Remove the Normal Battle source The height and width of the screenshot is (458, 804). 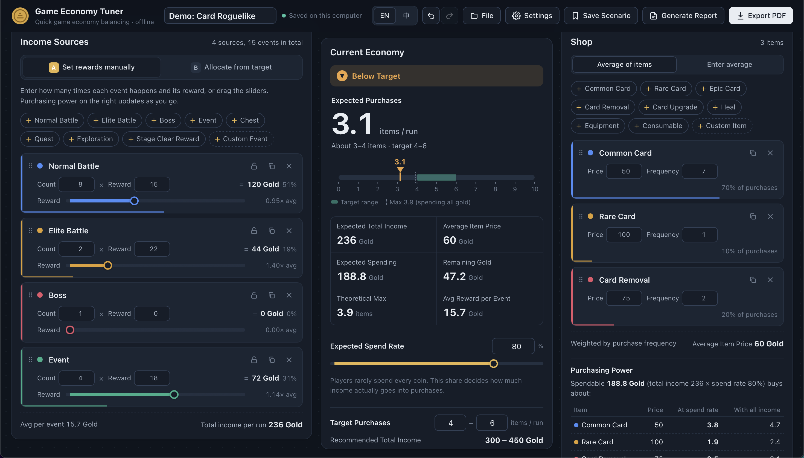289,166
